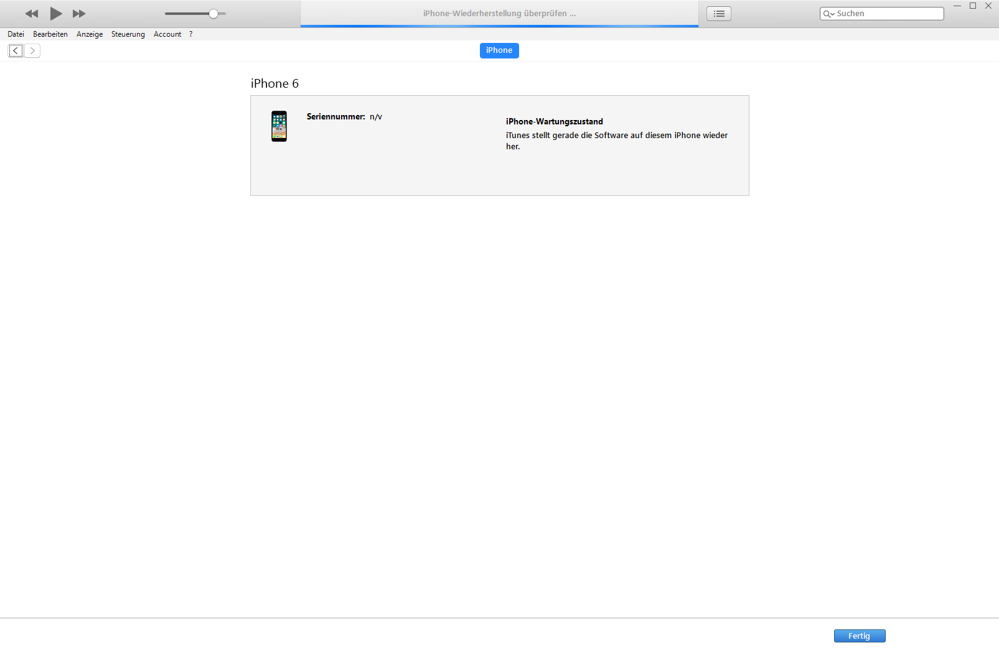
Task: Start playback with the play button
Action: pos(56,14)
